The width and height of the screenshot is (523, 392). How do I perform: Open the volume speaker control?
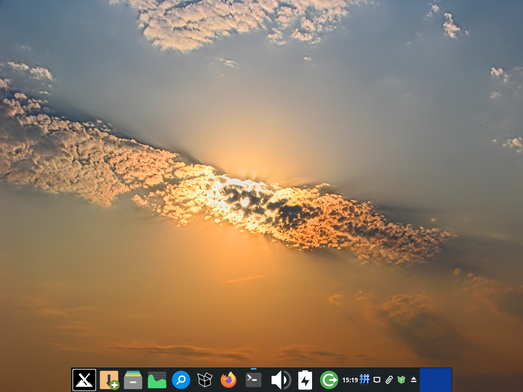(x=281, y=380)
